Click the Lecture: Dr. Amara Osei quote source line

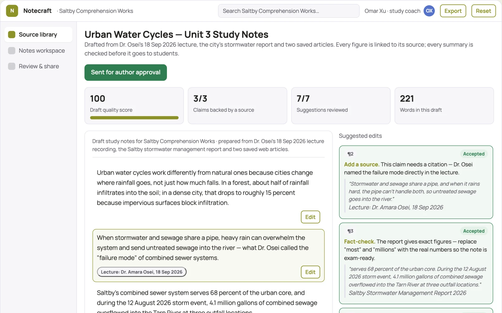point(396,207)
